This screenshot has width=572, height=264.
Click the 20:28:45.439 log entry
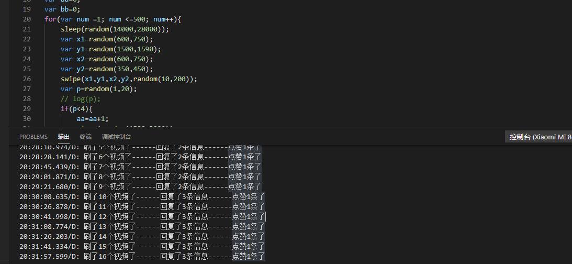click(x=140, y=167)
